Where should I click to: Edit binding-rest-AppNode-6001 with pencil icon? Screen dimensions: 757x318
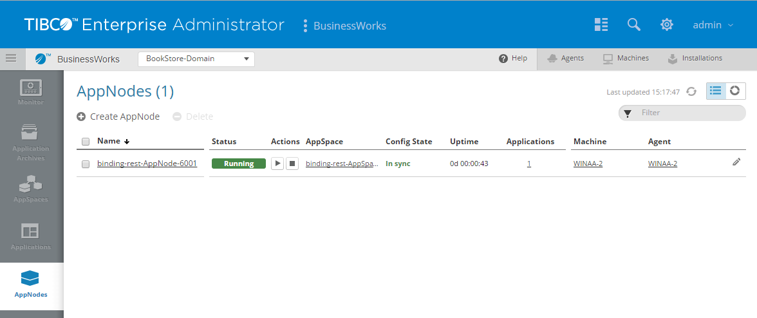click(736, 163)
